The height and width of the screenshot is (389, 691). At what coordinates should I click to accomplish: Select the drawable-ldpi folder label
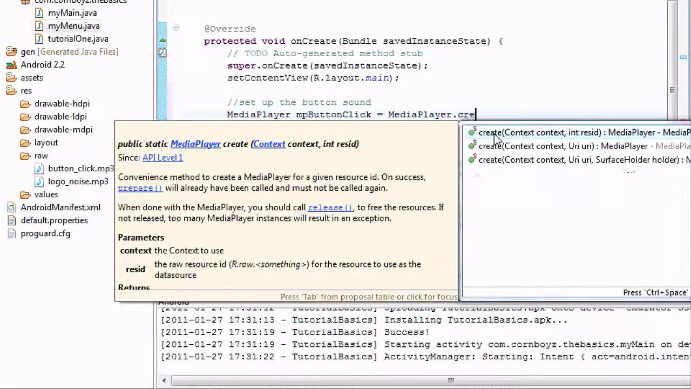click(60, 117)
